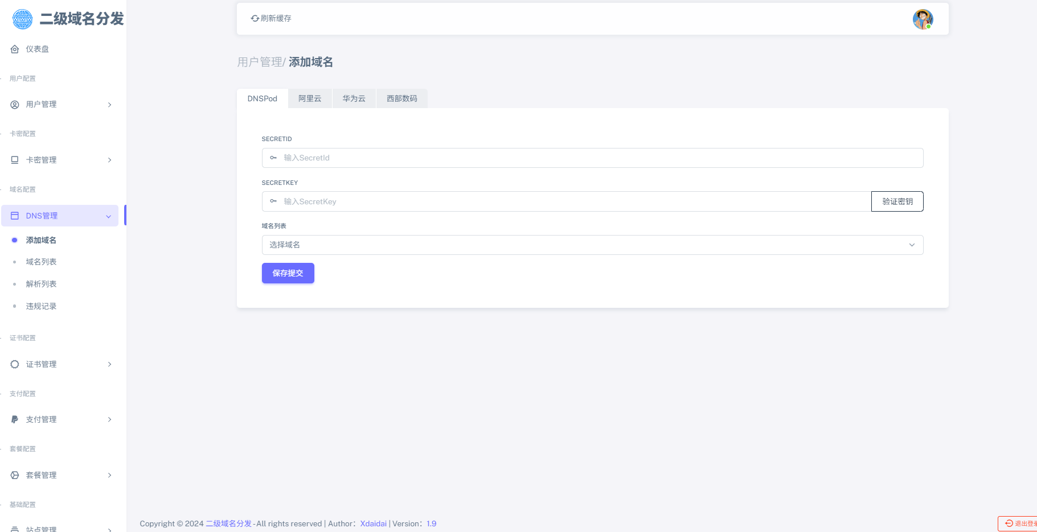Image resolution: width=1037 pixels, height=532 pixels.
Task: Click the certificate management badge icon
Action: 15,364
